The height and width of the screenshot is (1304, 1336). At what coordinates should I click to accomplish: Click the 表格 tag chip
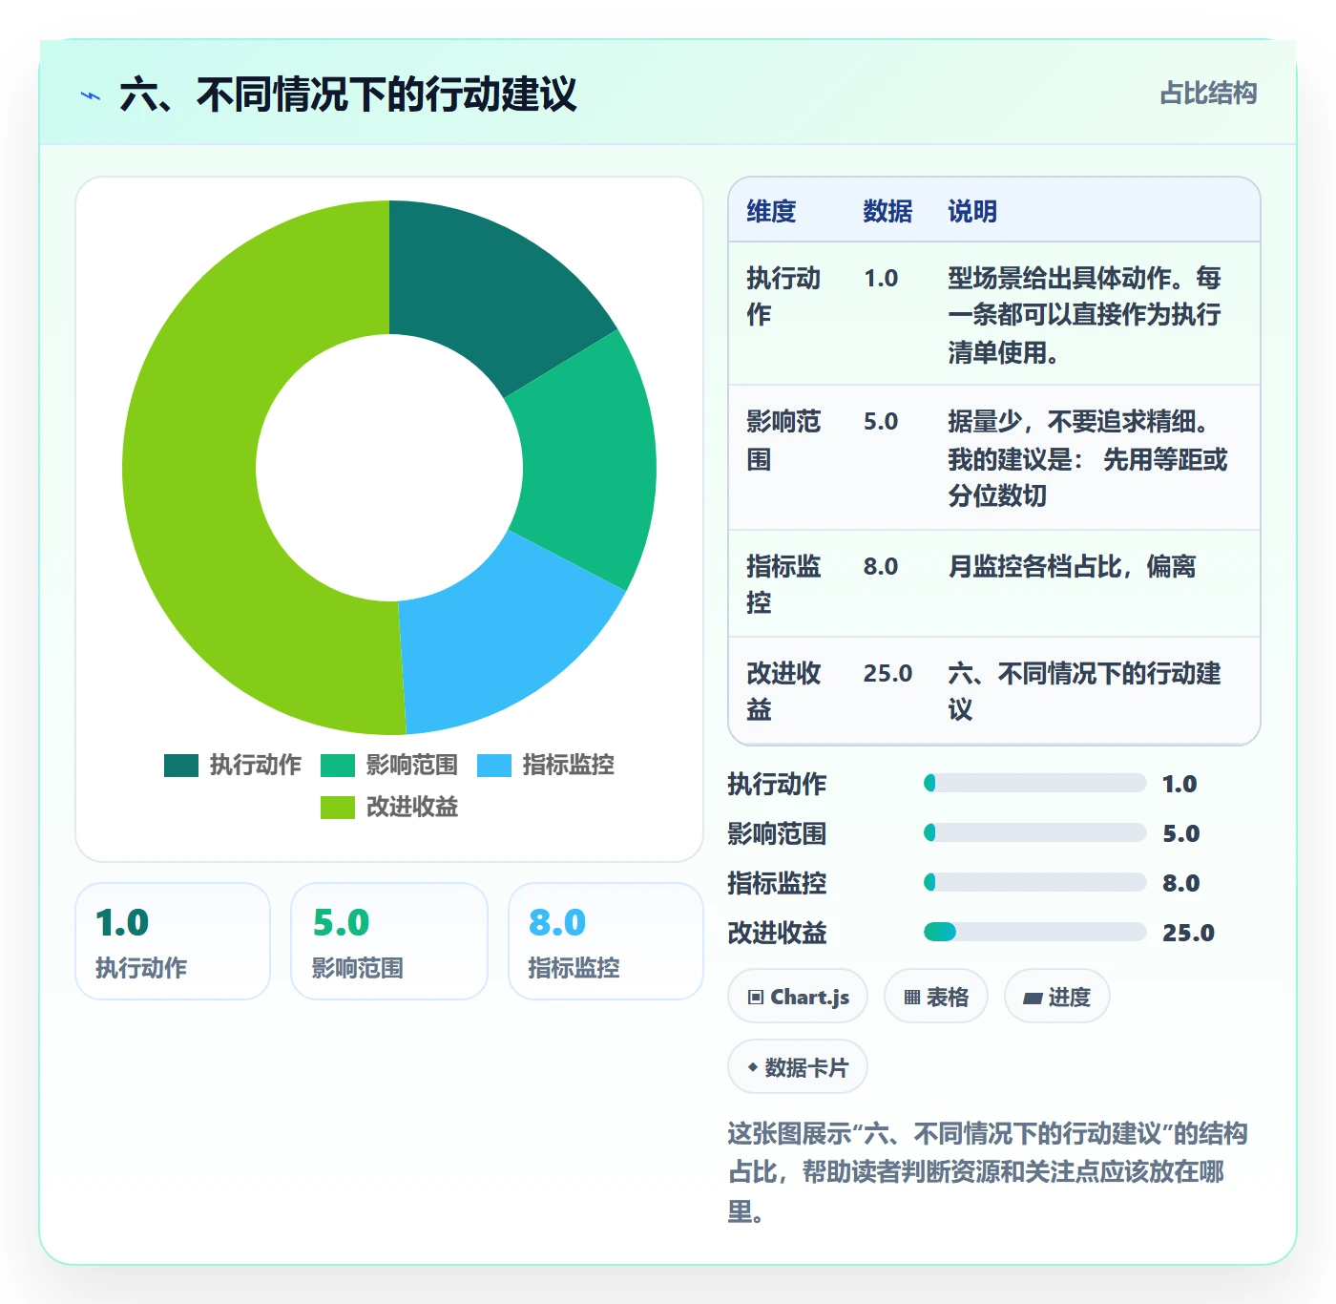pyautogui.click(x=936, y=997)
